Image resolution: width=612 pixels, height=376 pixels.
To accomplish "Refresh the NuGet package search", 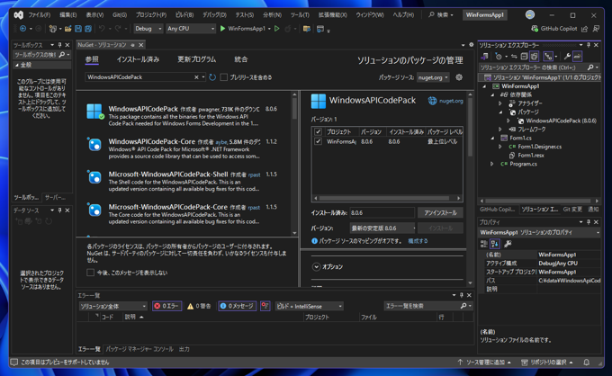I will point(212,77).
